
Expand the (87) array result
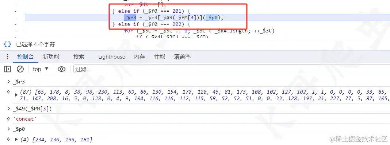pyautogui.click(x=16, y=95)
